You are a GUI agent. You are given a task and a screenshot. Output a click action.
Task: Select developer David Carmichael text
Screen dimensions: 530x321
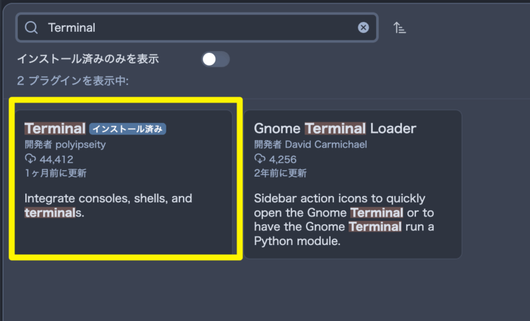(310, 144)
